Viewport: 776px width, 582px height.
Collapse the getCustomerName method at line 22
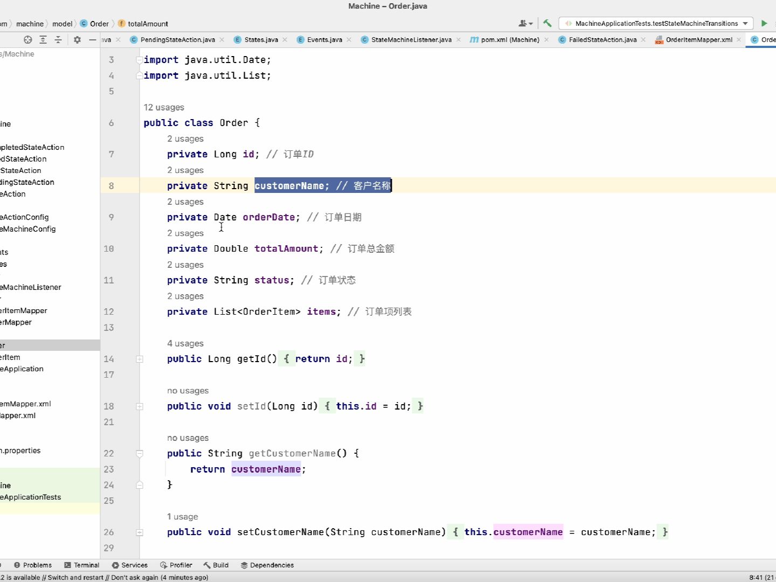click(140, 454)
